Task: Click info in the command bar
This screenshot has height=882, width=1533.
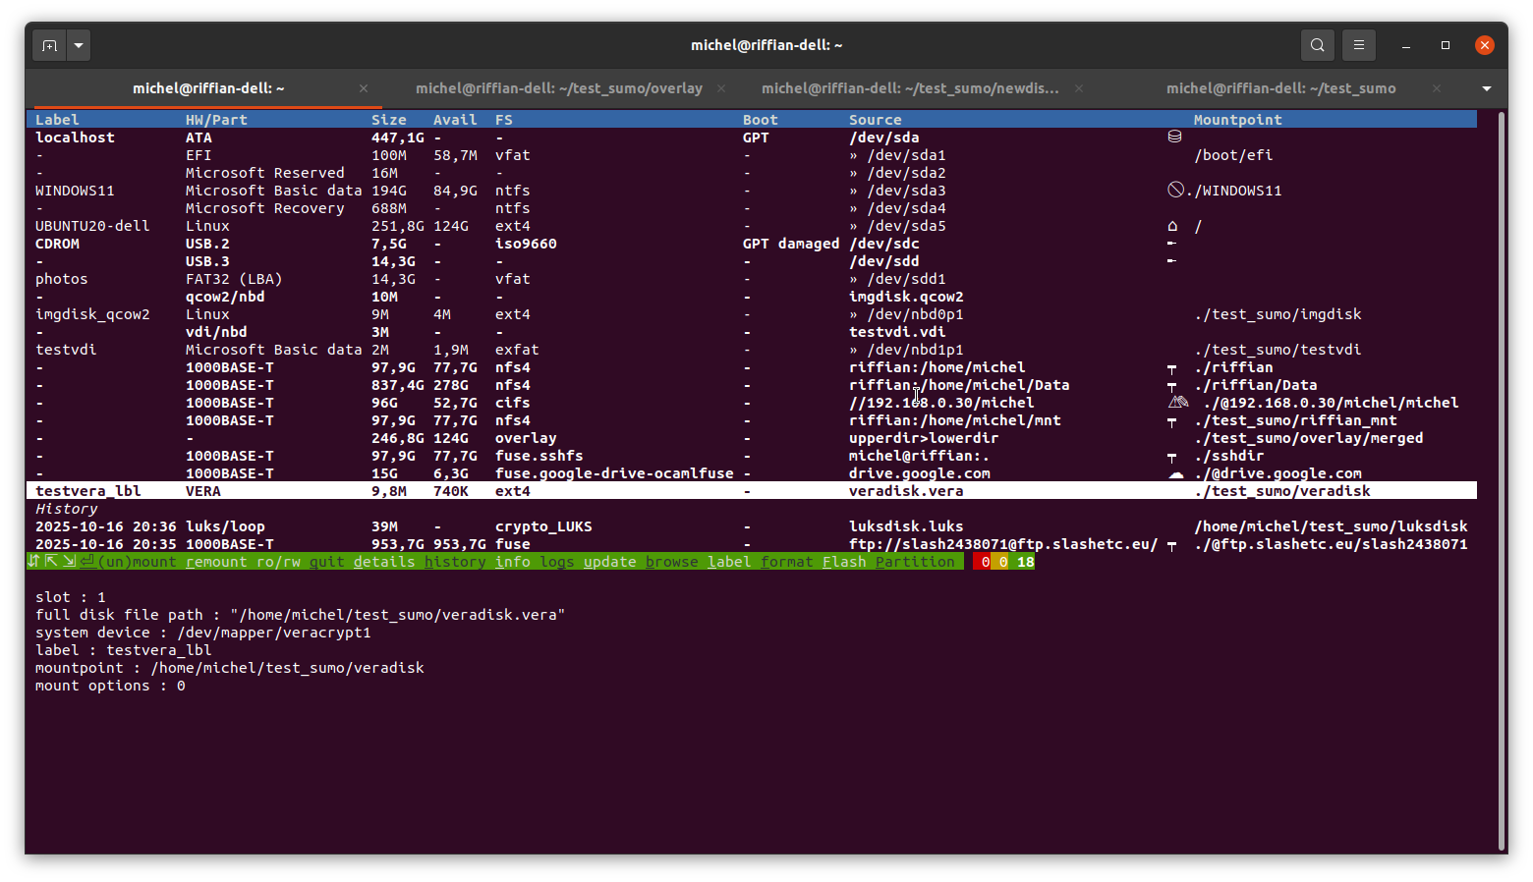Action: tap(513, 562)
